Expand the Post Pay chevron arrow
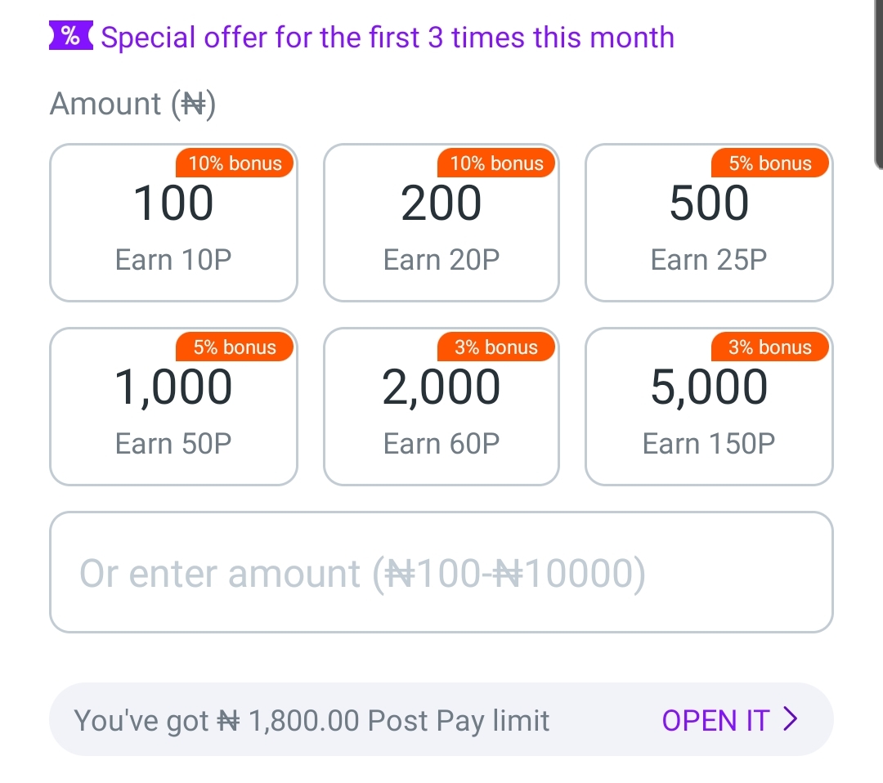Screen dimensions: 883x783 point(791,720)
